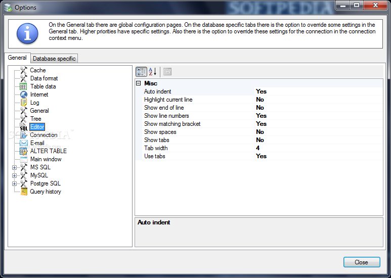Open the E-mail settings page
391x278 pixels.
[37, 143]
